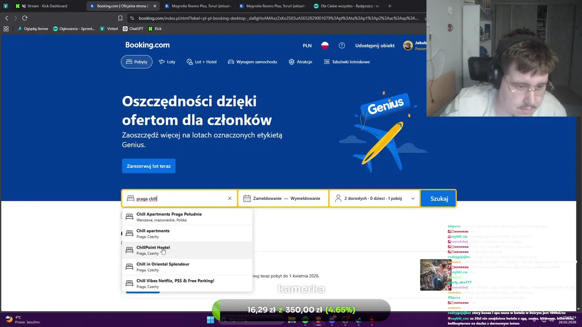The width and height of the screenshot is (582, 327).
Task: Open a new browser tab with plus icon
Action: 390,6
